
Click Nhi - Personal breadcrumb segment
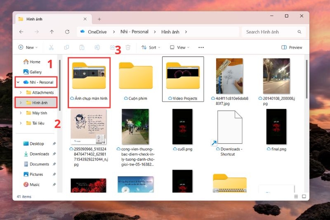[x=134, y=32]
